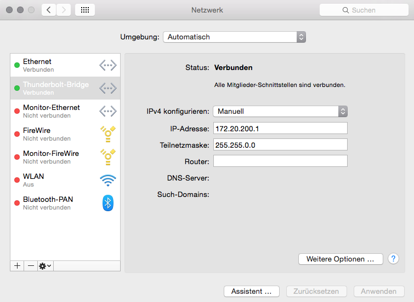Click the back navigation arrow
The height and width of the screenshot is (302, 414).
point(49,10)
